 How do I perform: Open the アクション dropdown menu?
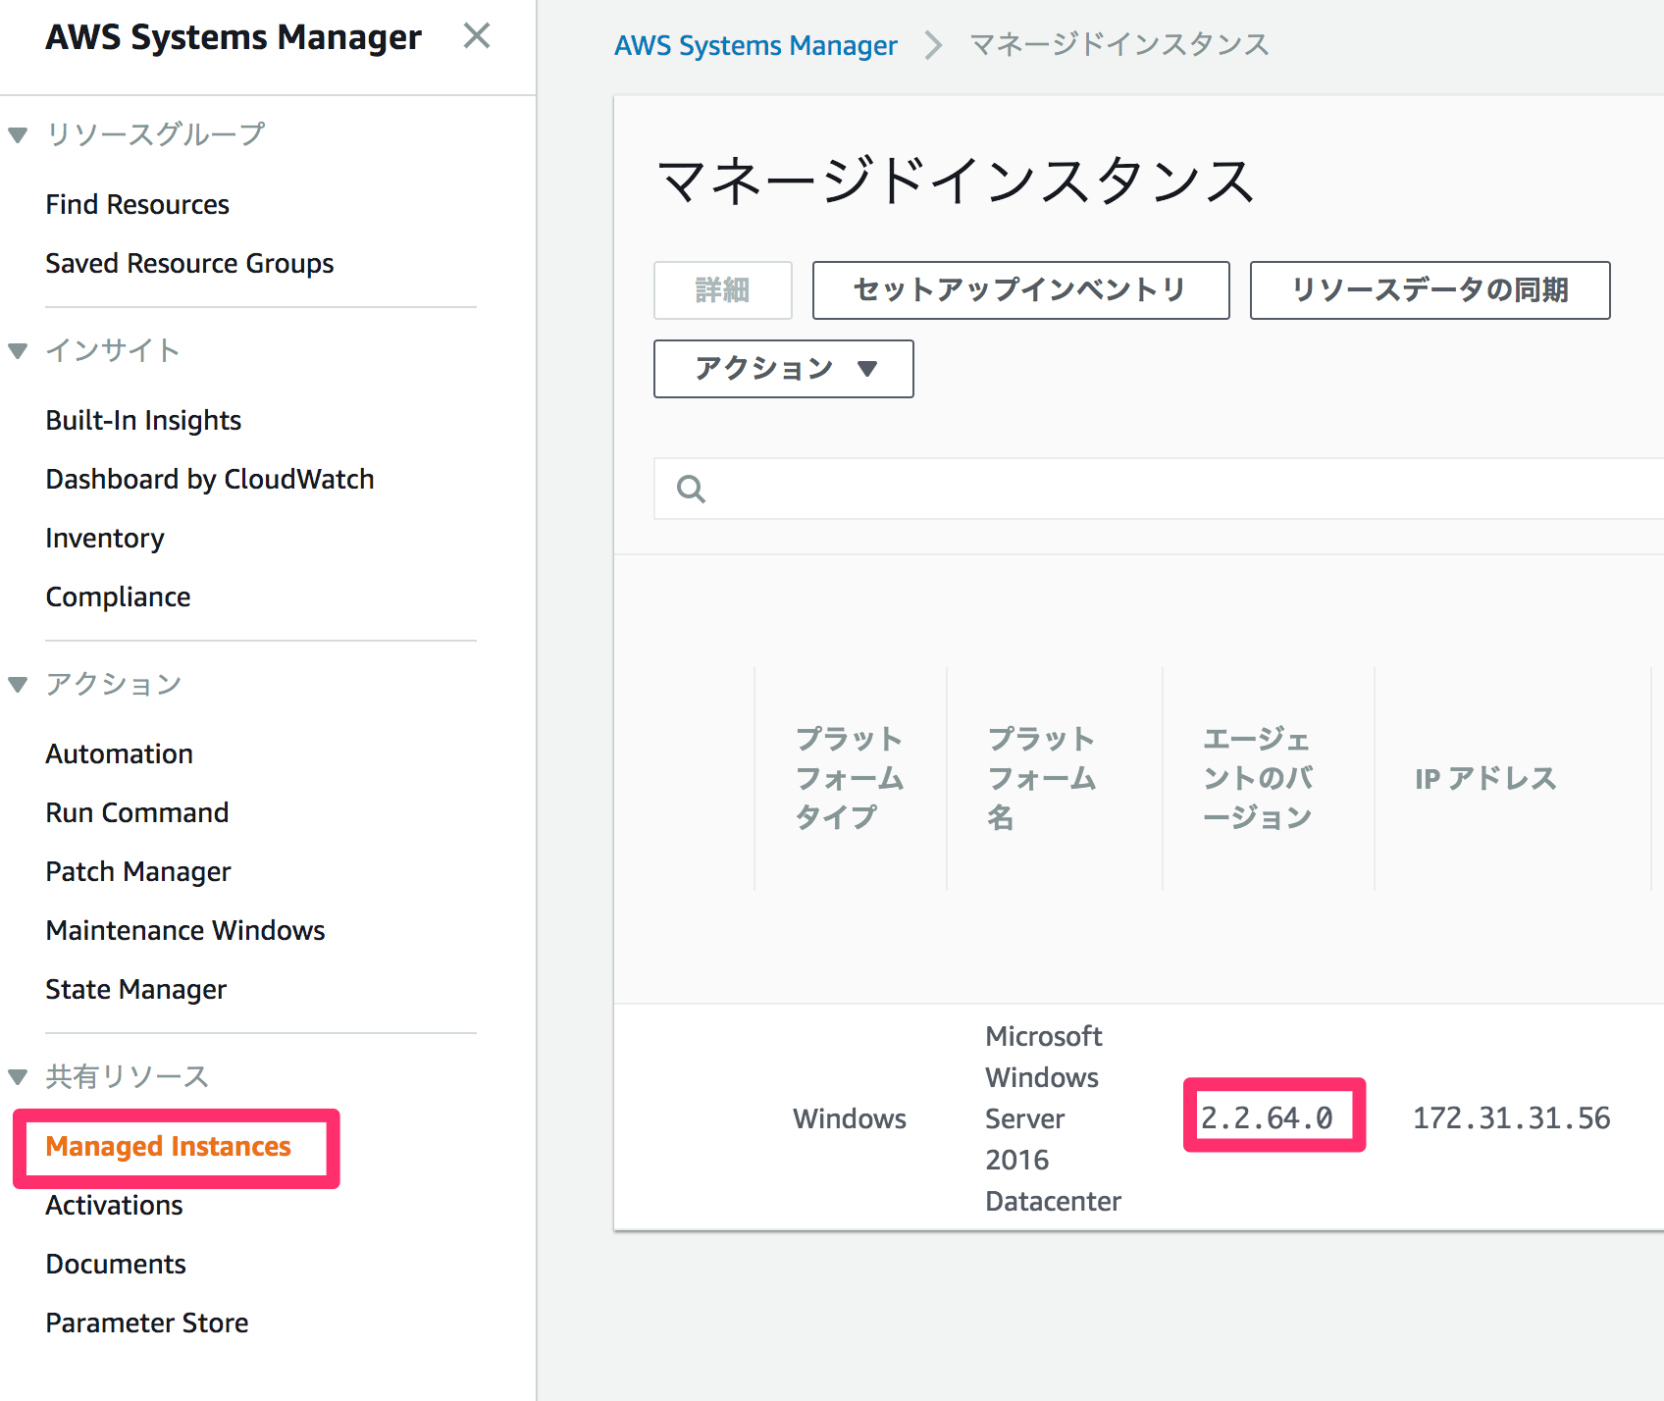782,368
